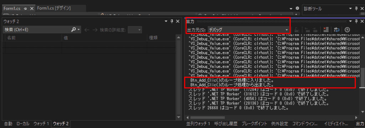Screen dimensions: 365x128
Task: Go to next message in Output
Action: click(x=315, y=30)
